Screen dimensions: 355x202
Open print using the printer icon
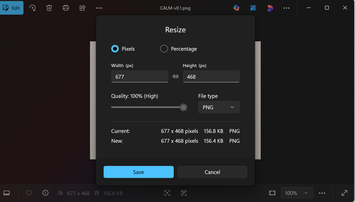click(66, 8)
